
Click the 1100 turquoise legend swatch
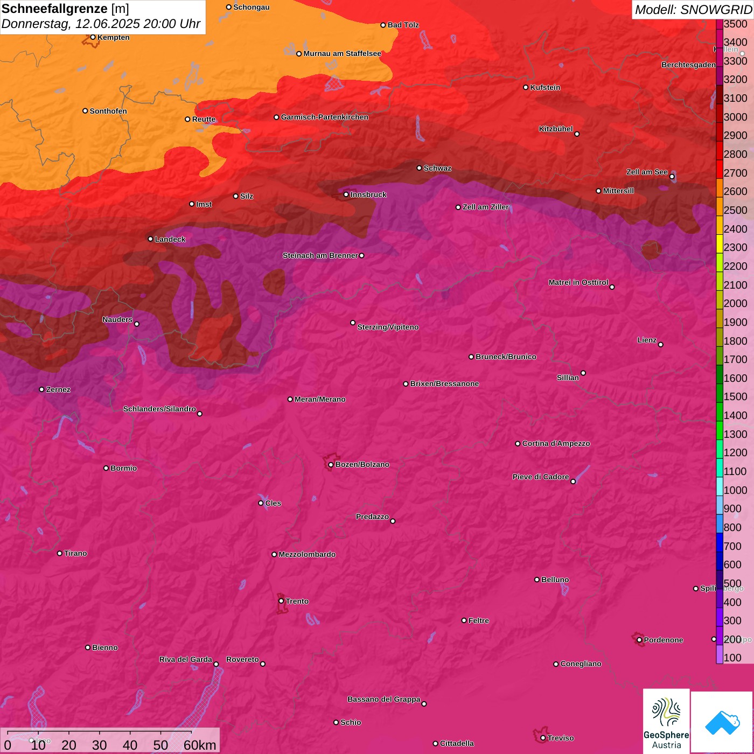coord(720,468)
